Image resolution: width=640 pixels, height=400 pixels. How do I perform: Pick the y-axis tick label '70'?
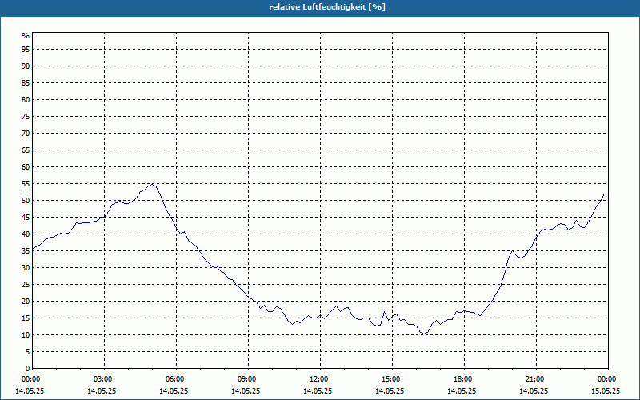26,134
